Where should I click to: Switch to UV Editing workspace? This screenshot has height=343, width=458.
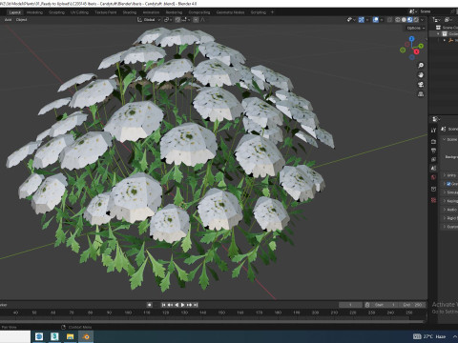(79, 12)
